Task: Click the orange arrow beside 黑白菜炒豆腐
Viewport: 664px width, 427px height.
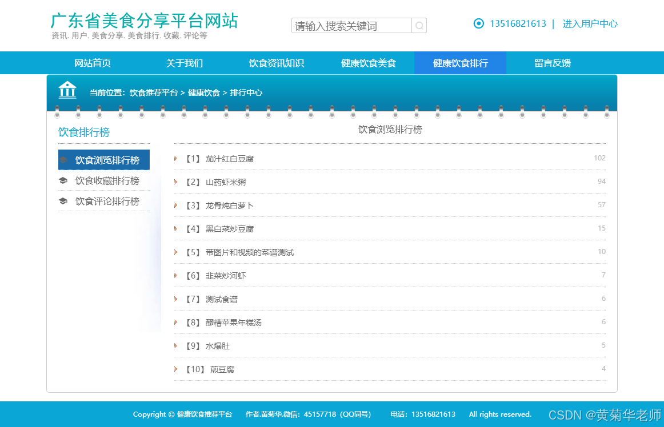Action: pyautogui.click(x=176, y=228)
